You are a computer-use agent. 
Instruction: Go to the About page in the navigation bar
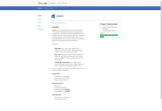tap(51, 8)
